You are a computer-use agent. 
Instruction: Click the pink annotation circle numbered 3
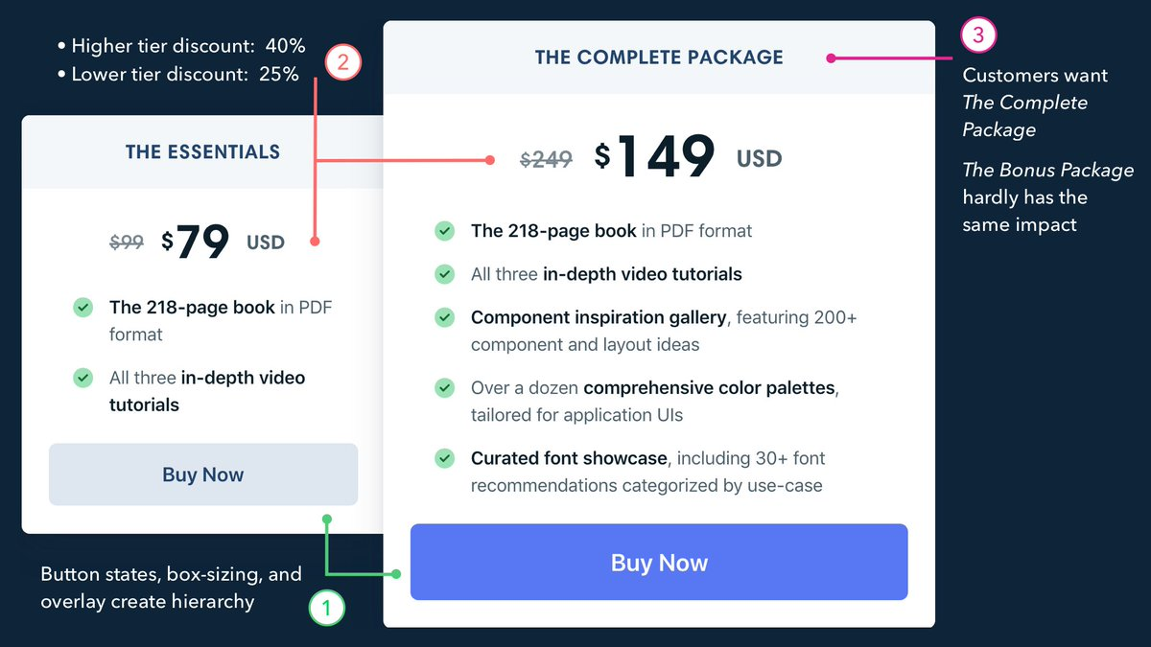(978, 36)
